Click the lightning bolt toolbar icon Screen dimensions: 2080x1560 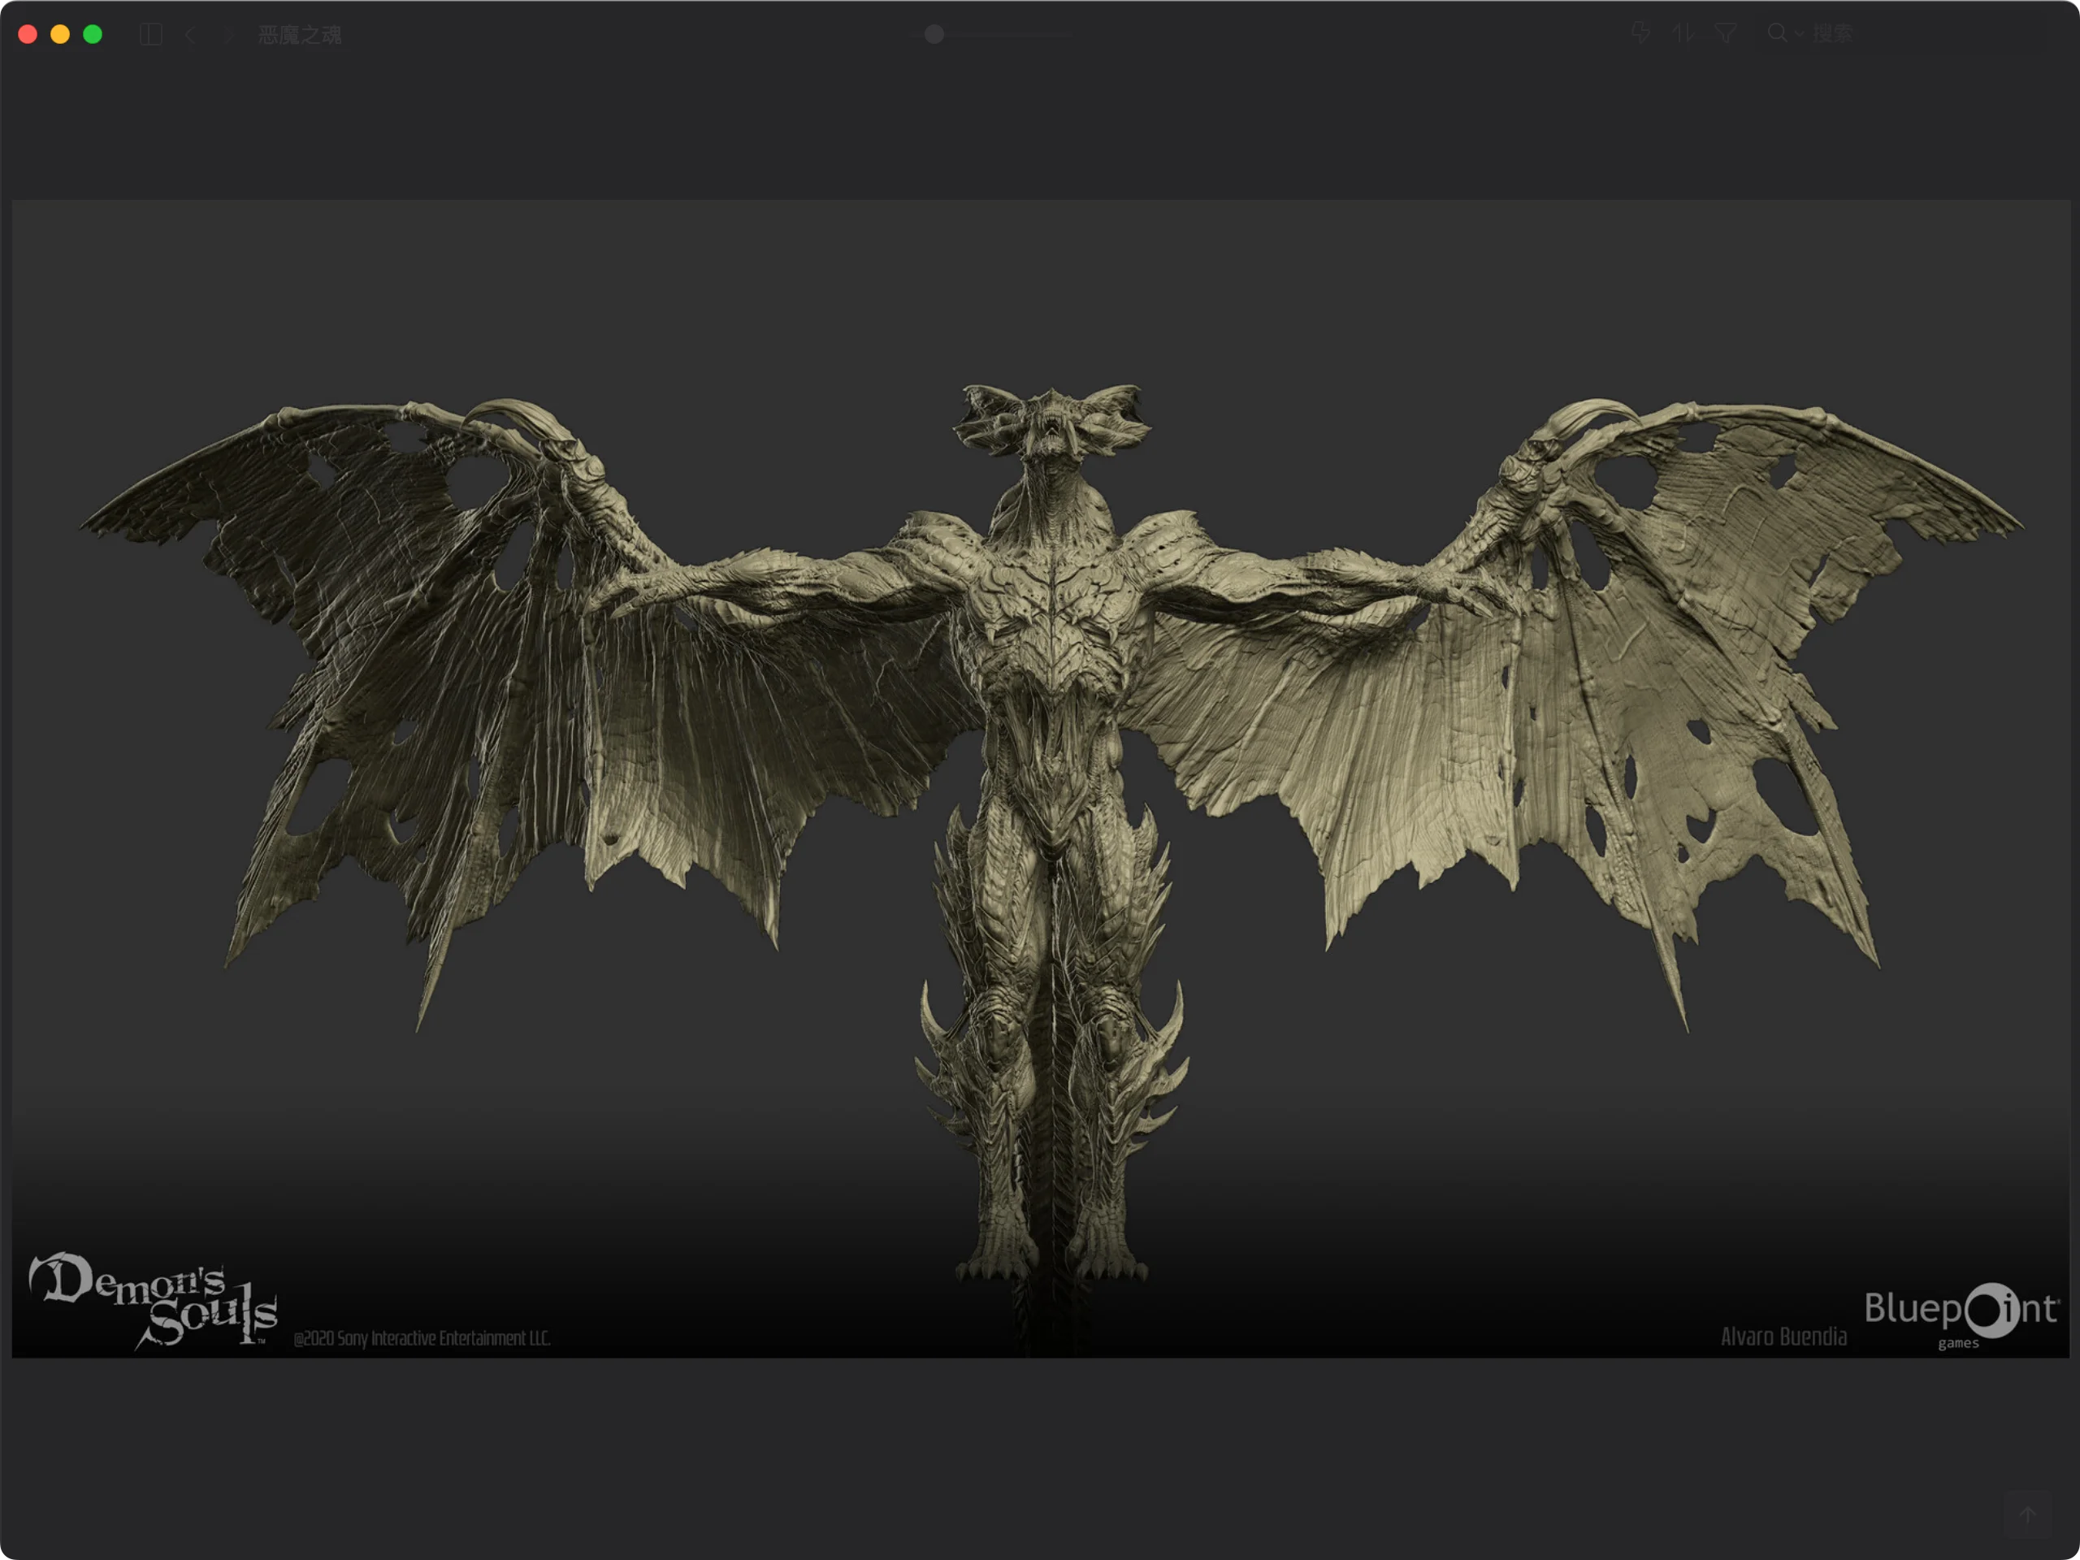(x=1641, y=33)
